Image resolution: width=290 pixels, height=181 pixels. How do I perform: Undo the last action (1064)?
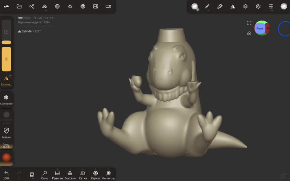[6, 175]
